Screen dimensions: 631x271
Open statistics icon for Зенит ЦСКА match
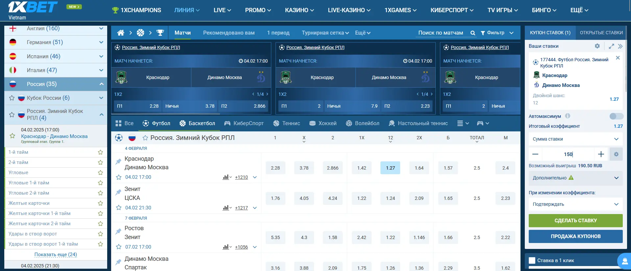[226, 208]
